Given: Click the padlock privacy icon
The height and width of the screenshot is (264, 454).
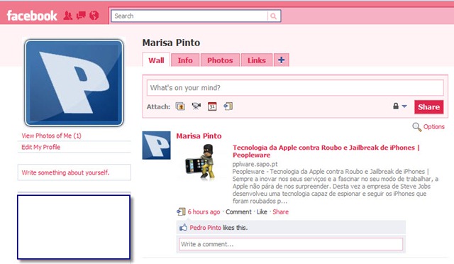Looking at the screenshot, I should tap(396, 106).
